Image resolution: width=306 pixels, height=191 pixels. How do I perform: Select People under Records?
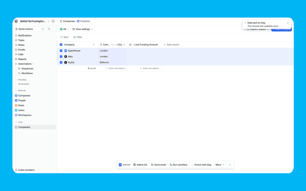point(22,100)
